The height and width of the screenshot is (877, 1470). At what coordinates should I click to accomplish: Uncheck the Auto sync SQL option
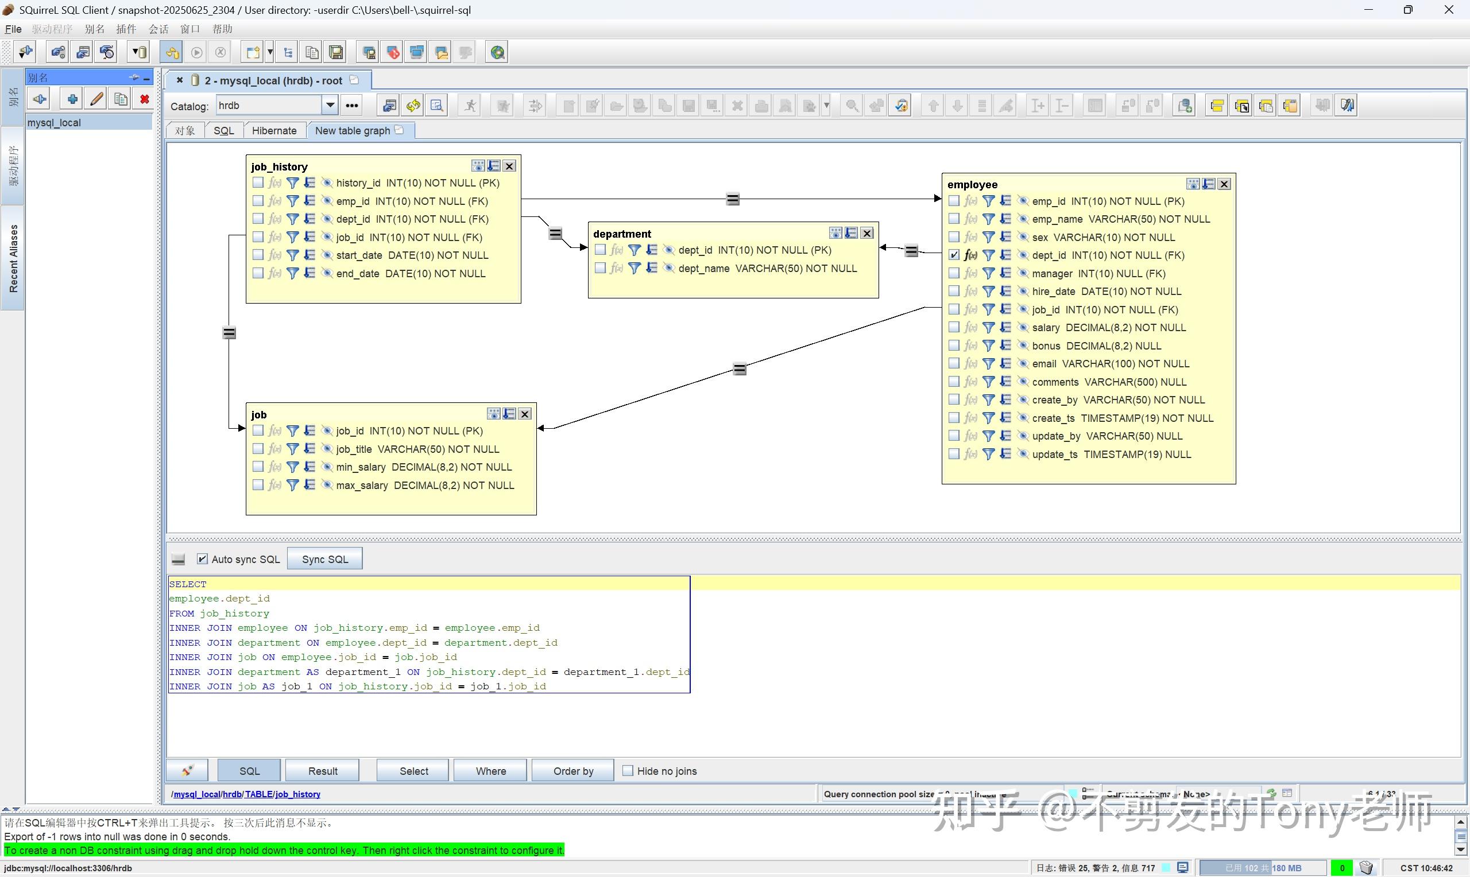(x=203, y=558)
